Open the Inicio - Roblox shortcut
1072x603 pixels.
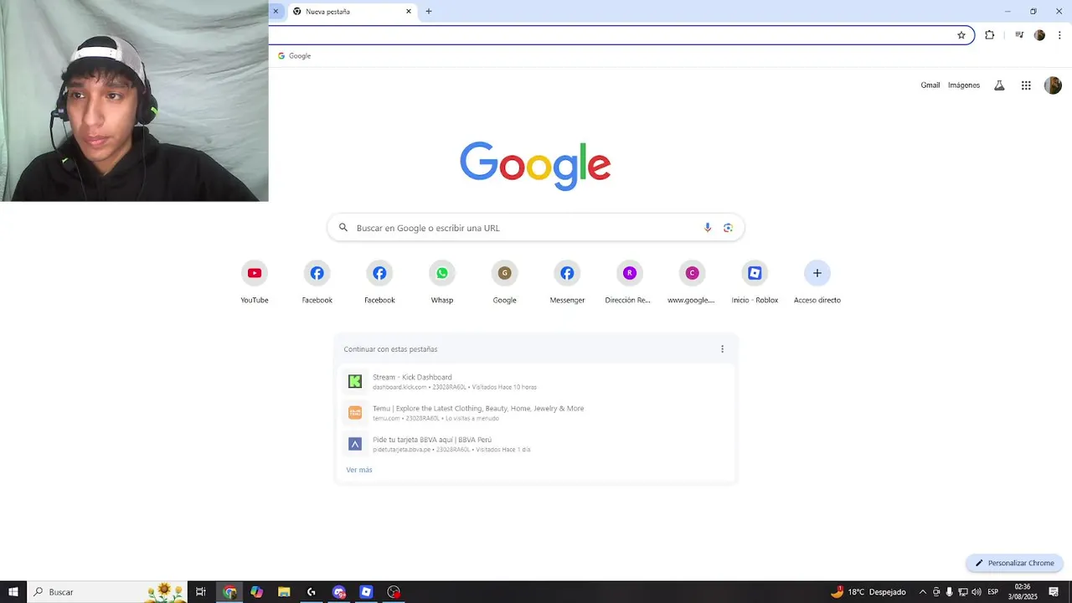tap(755, 273)
